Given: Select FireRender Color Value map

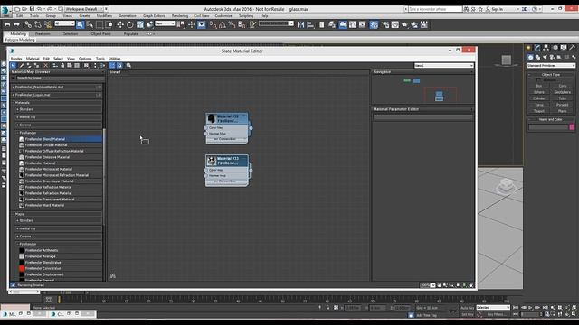Looking at the screenshot, I should 60,269.
